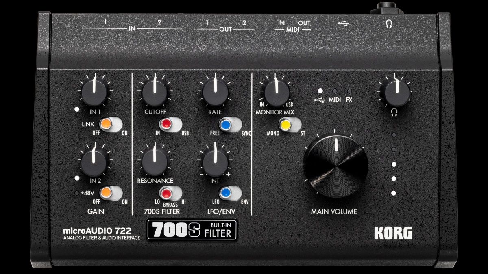488x274 pixels.
Task: Click the RESONANCE knob
Action: click(x=155, y=162)
